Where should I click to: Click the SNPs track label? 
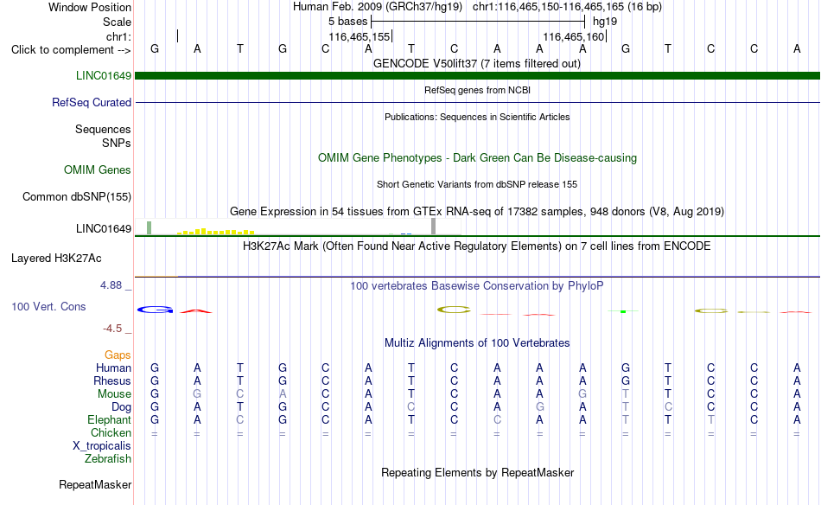click(x=117, y=143)
